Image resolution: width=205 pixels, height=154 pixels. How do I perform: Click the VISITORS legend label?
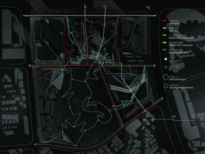(173, 31)
